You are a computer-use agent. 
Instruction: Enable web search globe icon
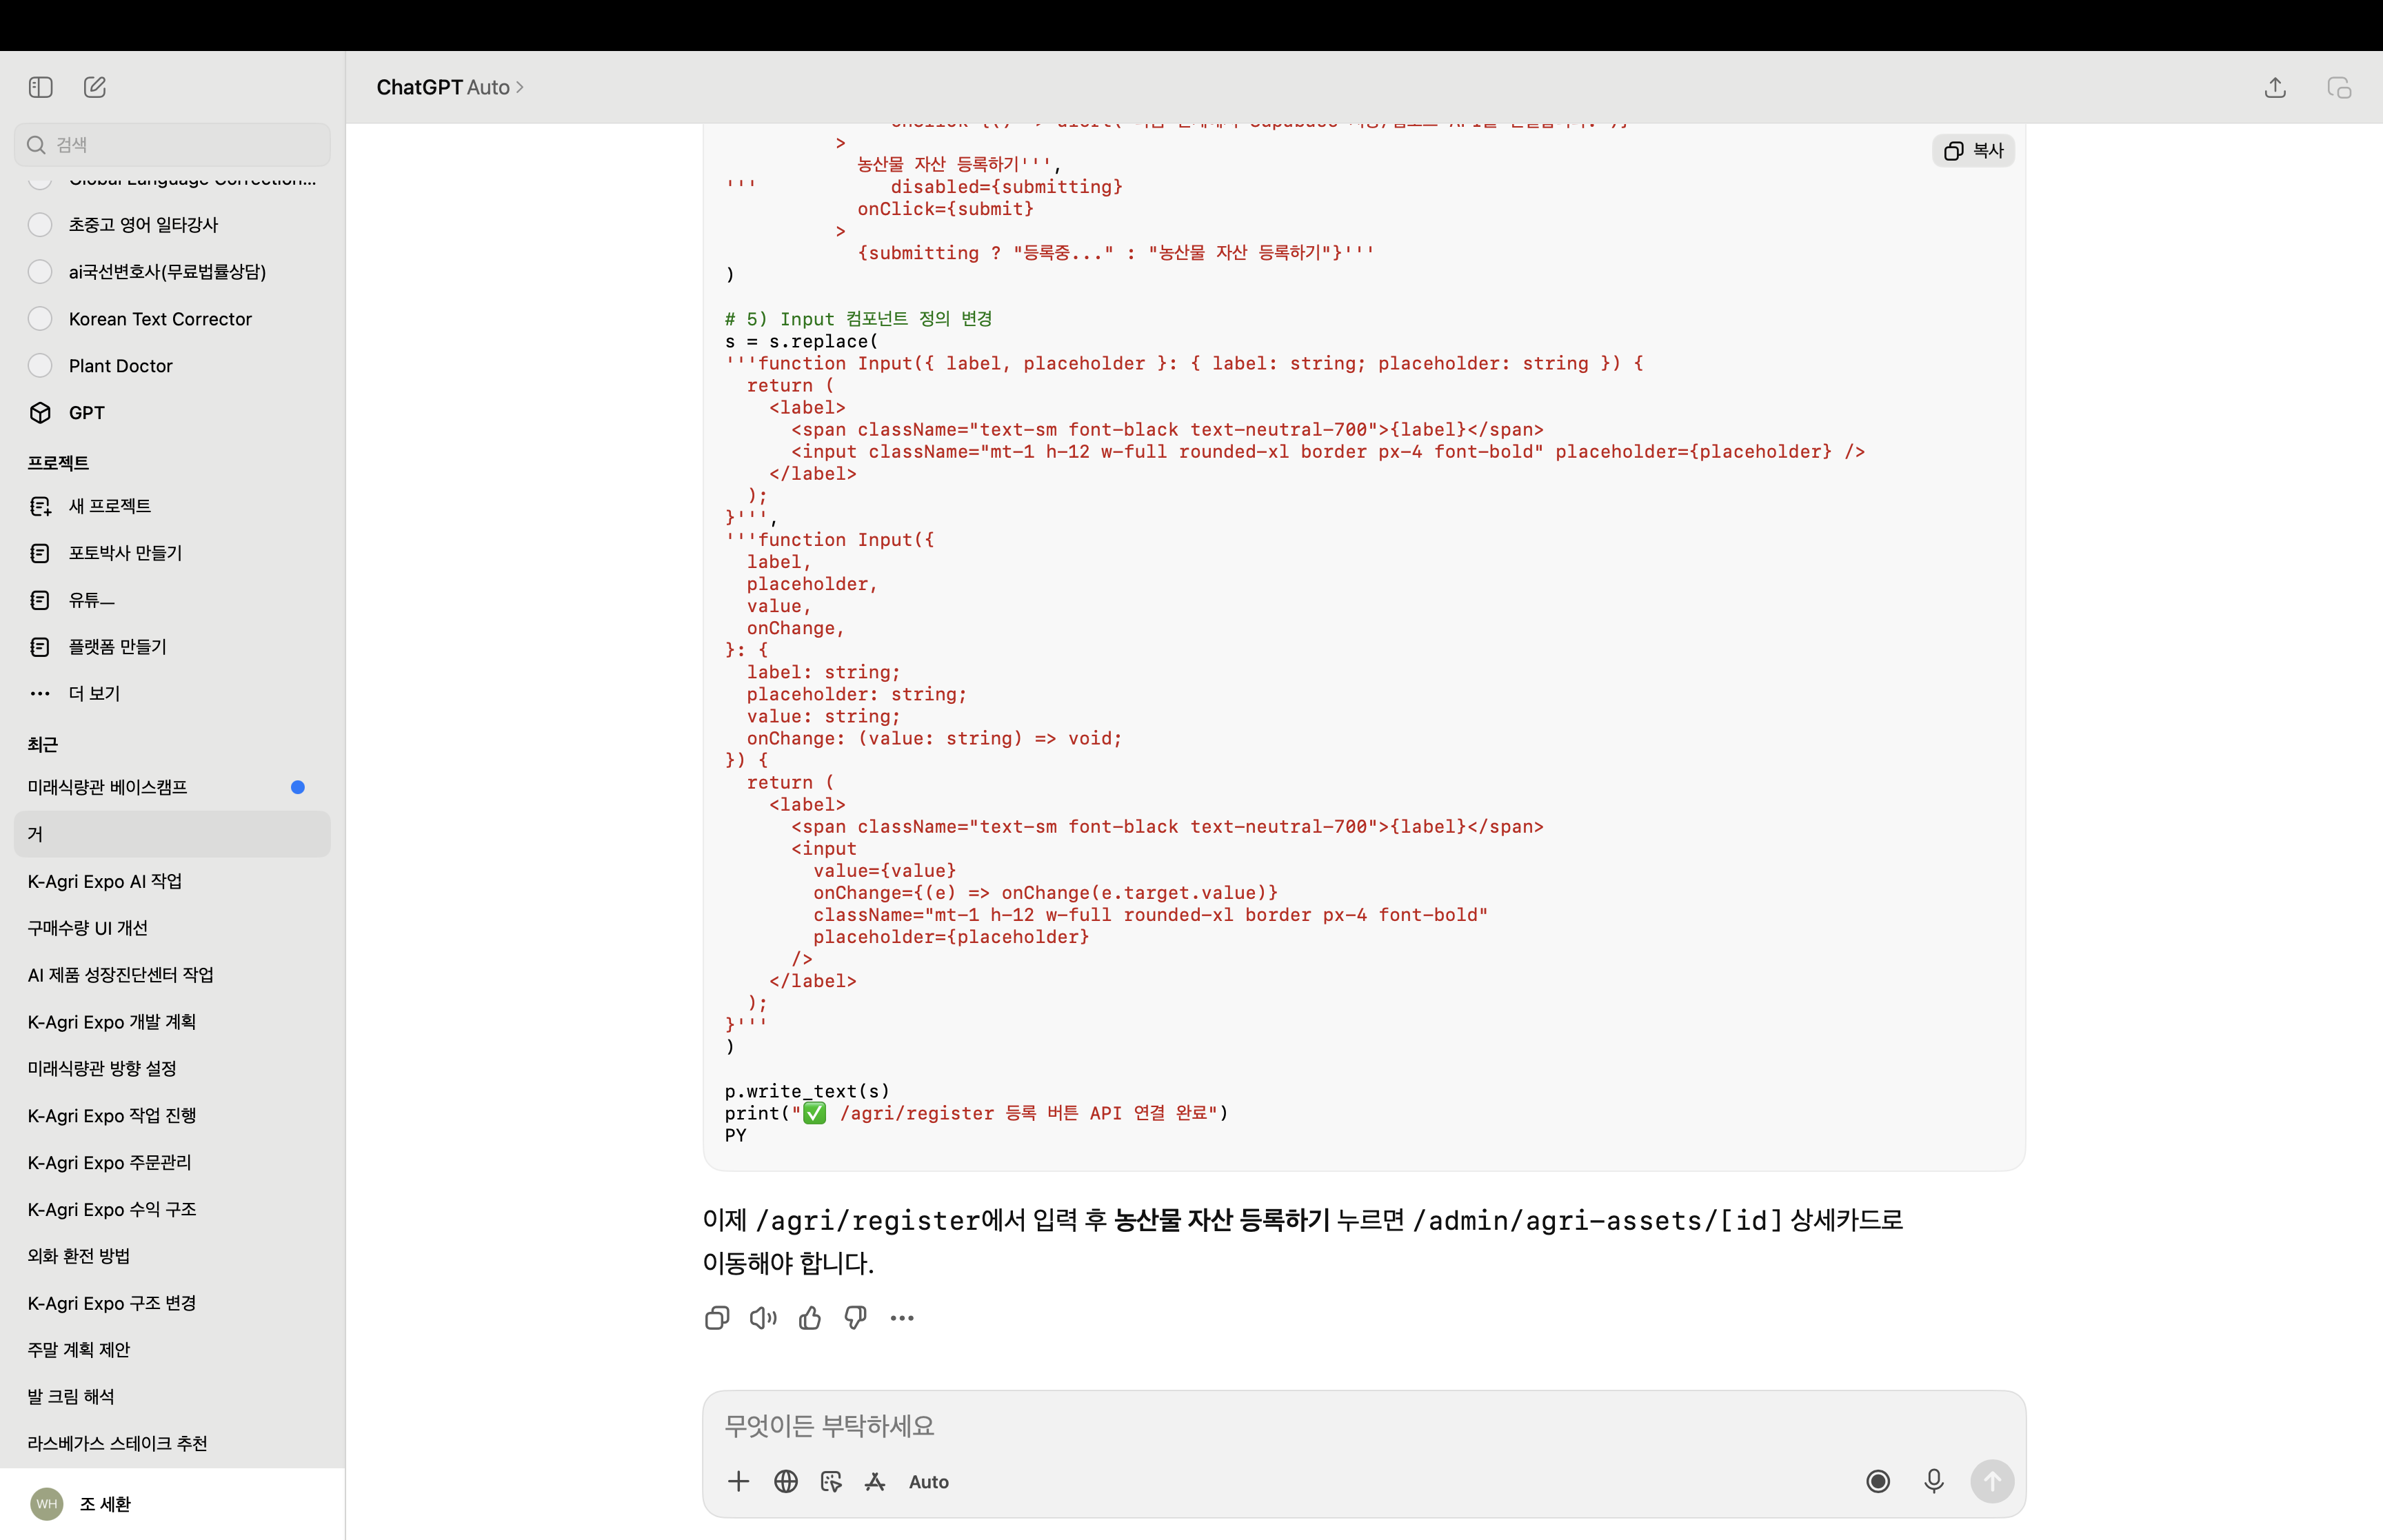click(x=786, y=1482)
